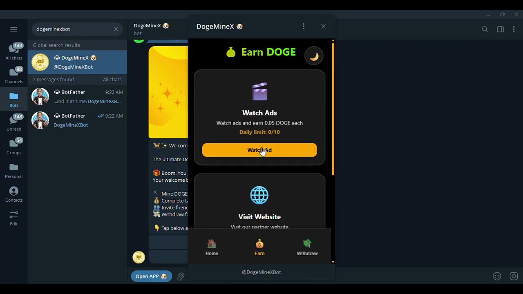Toggle dark mode with the moon button

(x=314, y=56)
